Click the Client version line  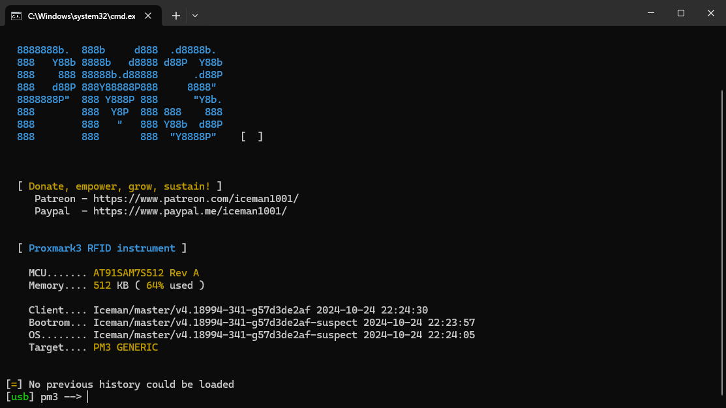coord(228,310)
